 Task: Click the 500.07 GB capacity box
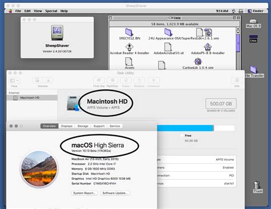click(221, 104)
